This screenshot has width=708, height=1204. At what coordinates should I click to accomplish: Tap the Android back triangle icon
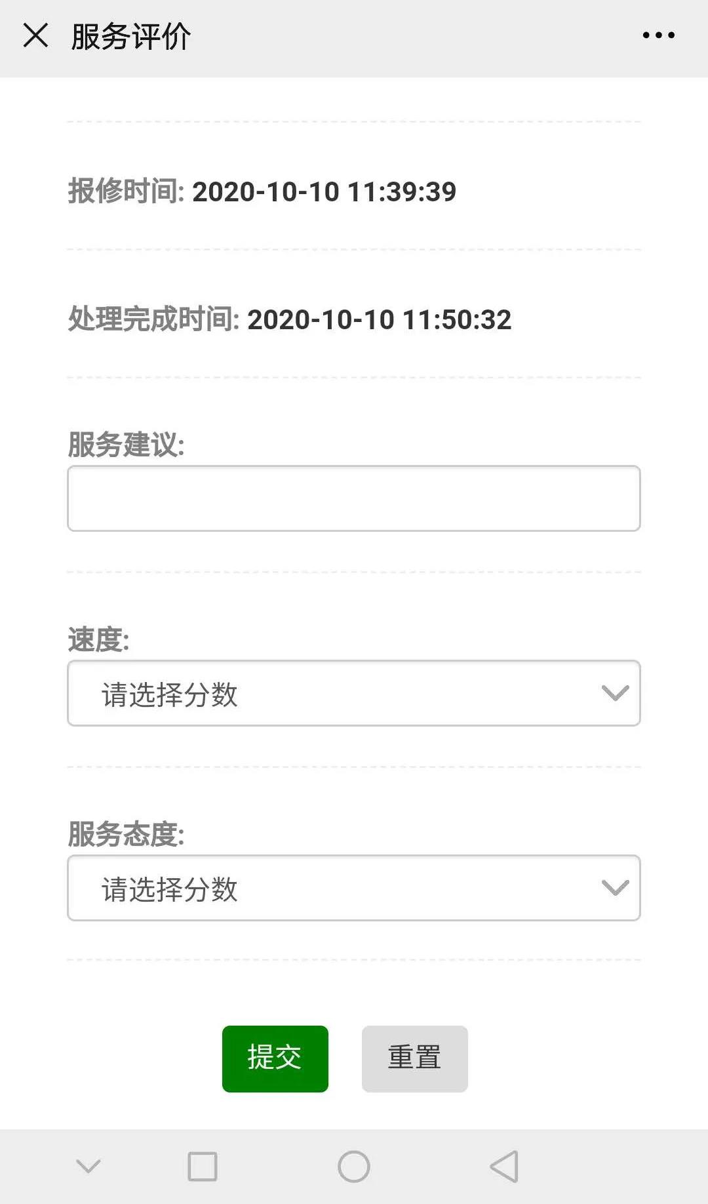(x=504, y=1167)
